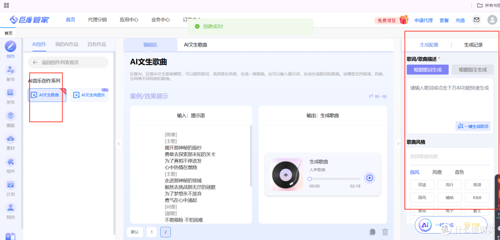The height and width of the screenshot is (240, 500).
Task: Open the 模板 sidebar icon
Action: pyautogui.click(x=11, y=115)
